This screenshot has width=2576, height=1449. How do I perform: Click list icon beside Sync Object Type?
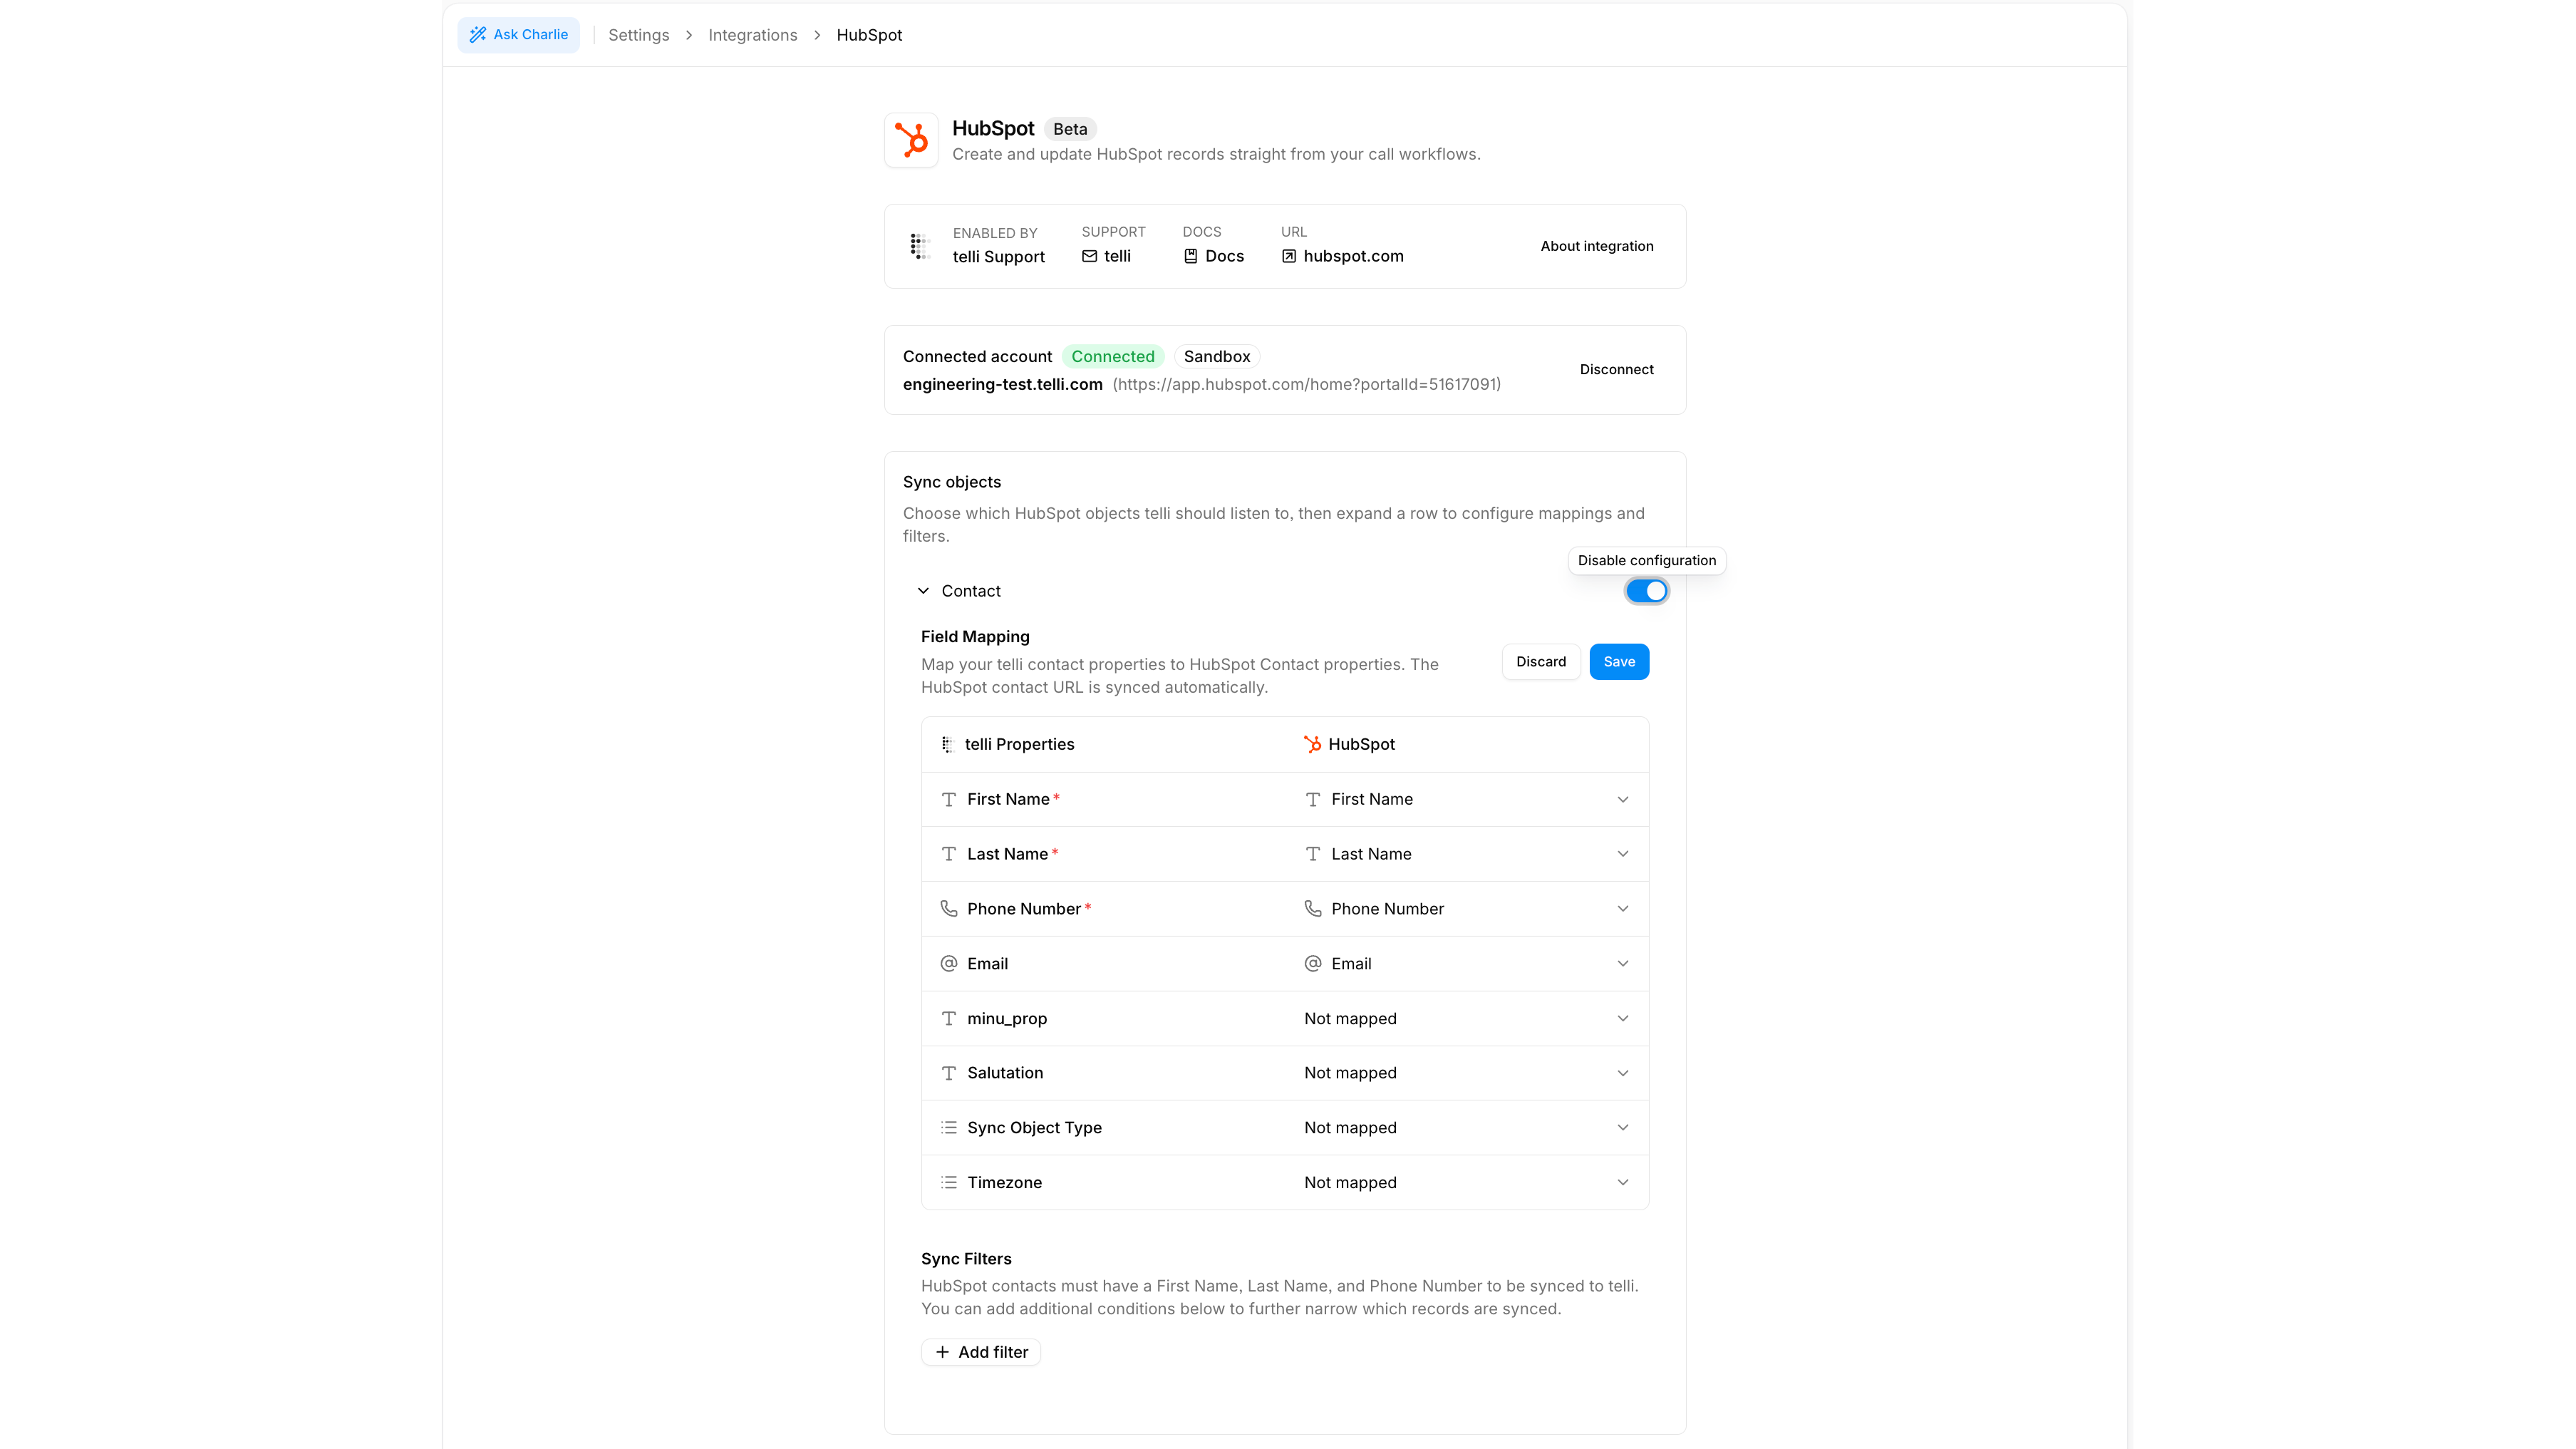(x=949, y=1127)
